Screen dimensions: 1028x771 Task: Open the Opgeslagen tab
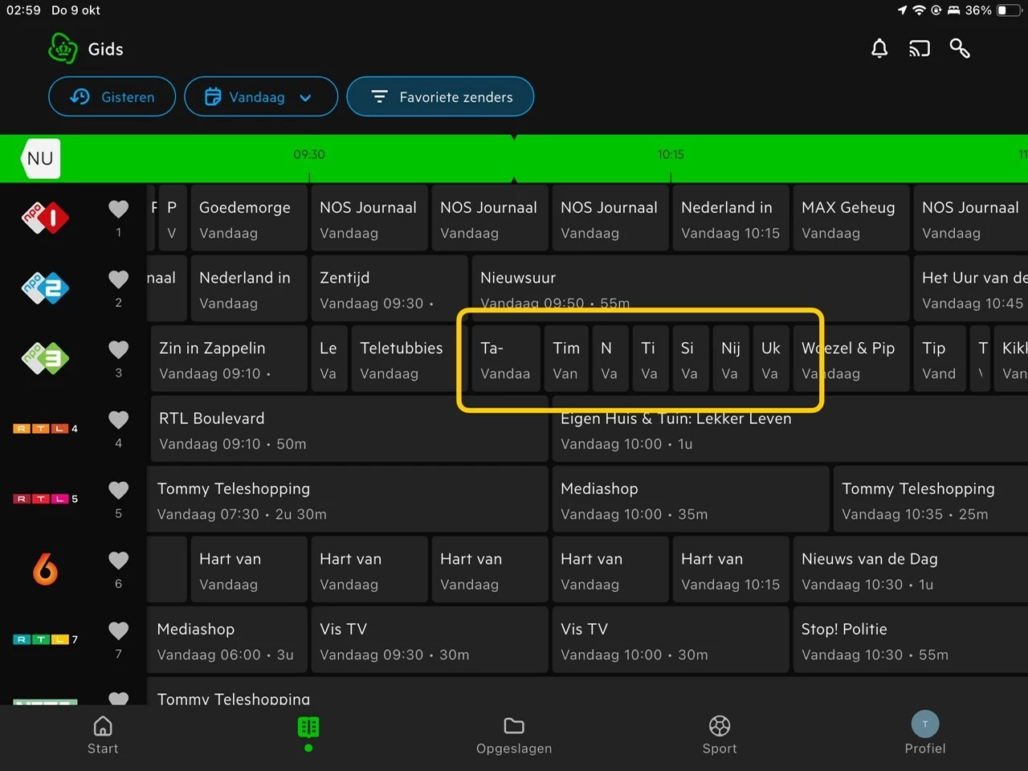pos(514,736)
